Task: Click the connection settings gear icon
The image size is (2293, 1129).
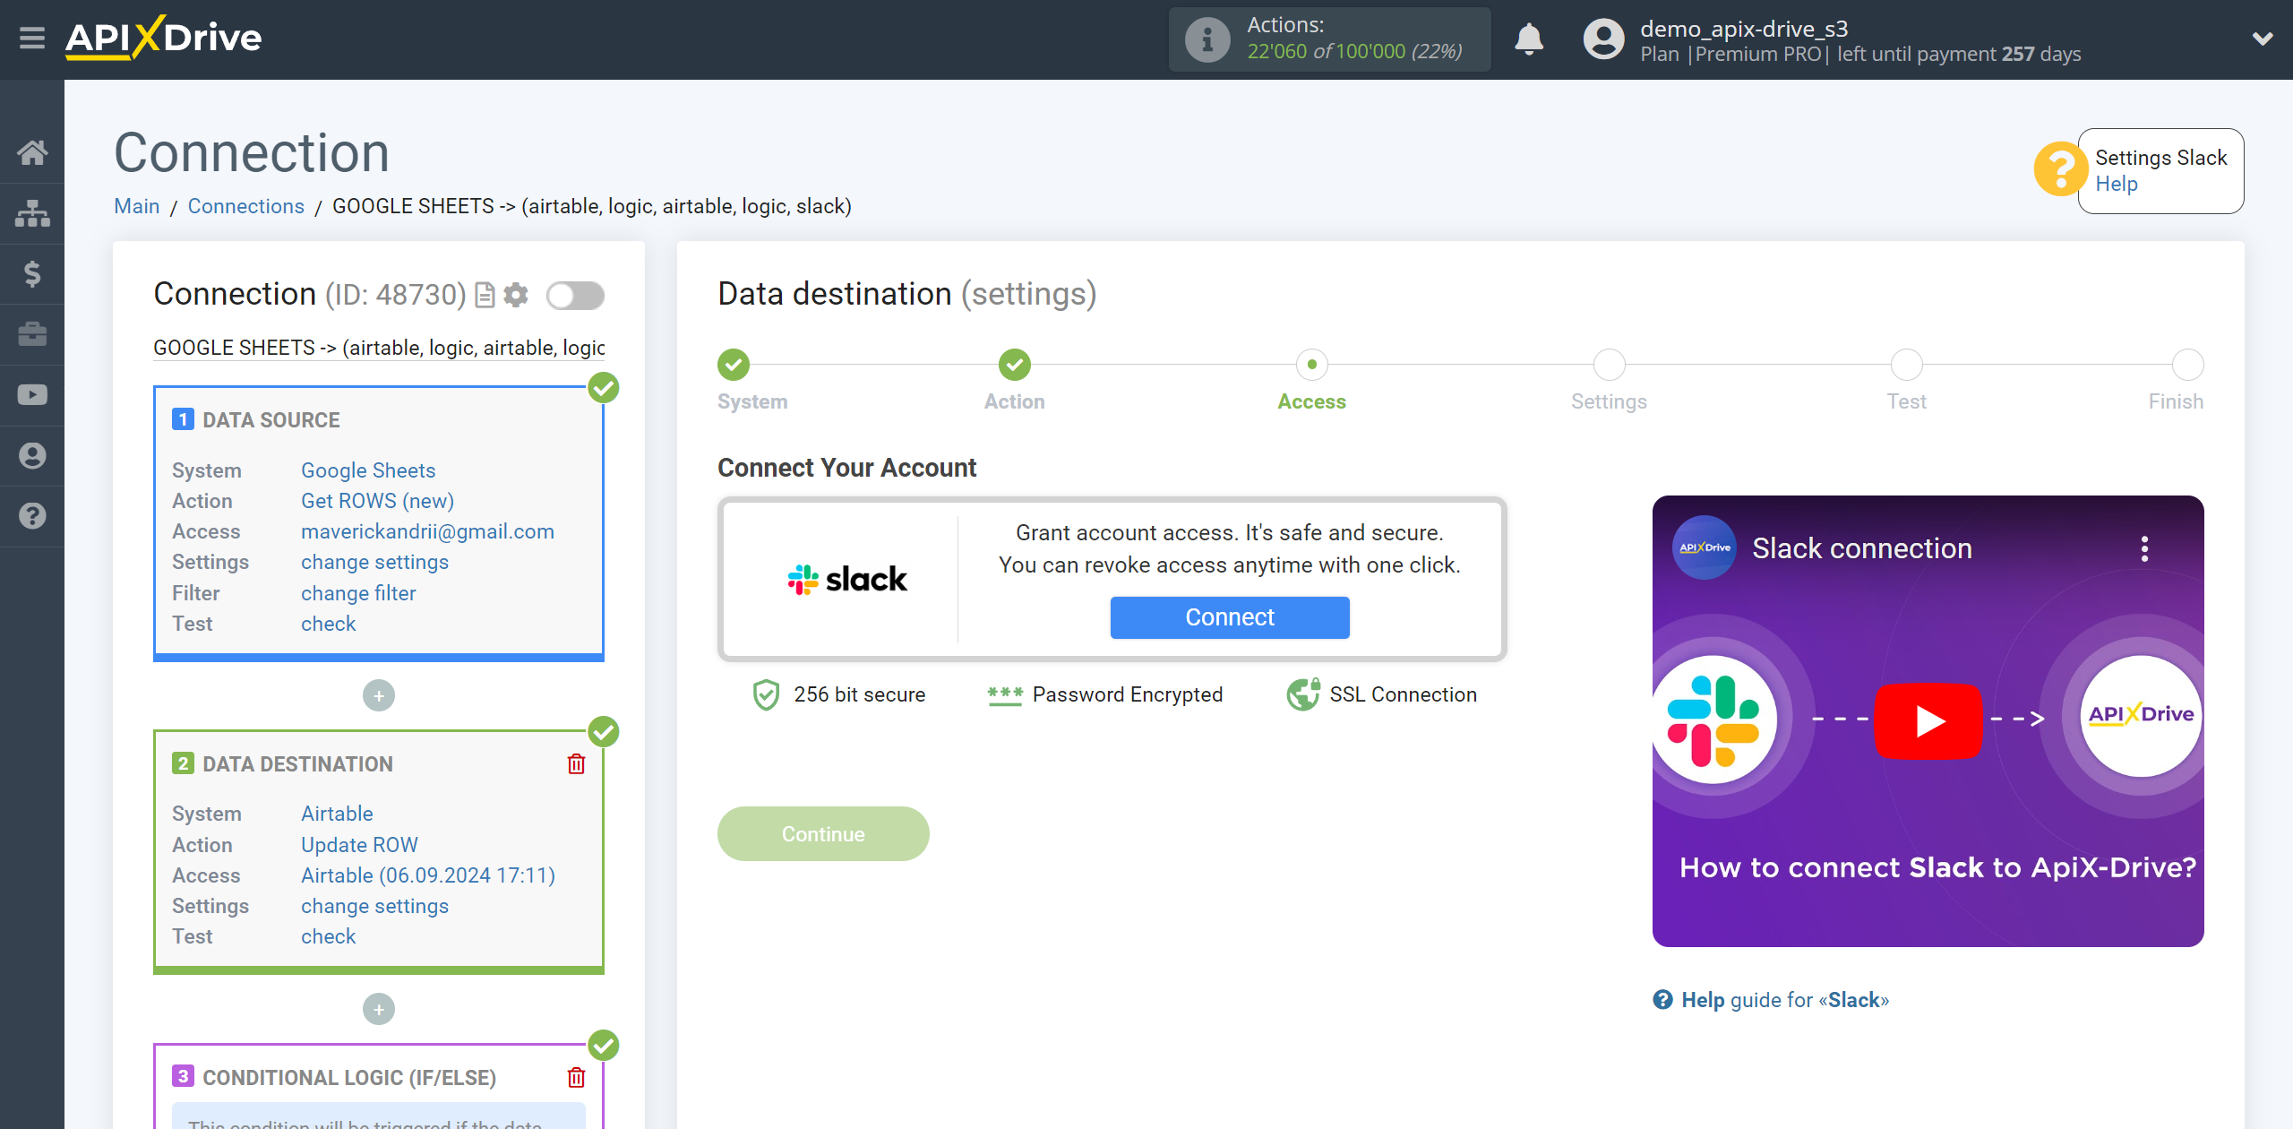Action: (x=518, y=294)
